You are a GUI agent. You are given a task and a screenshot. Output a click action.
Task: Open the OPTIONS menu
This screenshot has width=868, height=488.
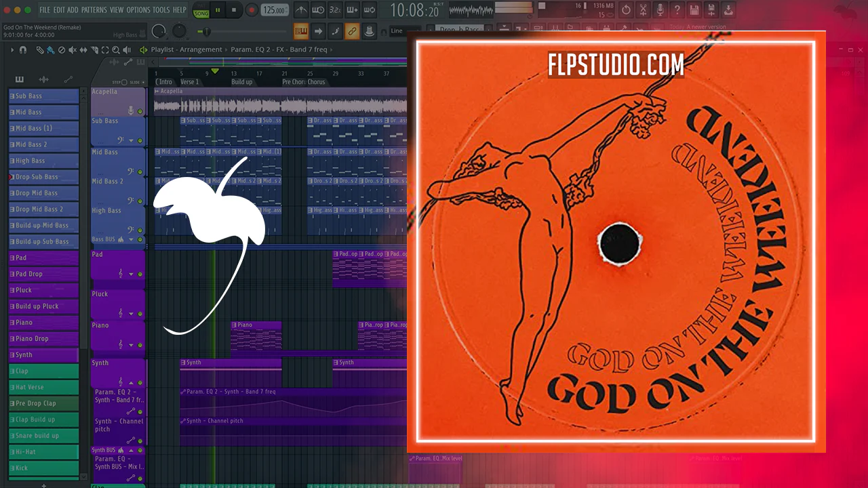[138, 10]
